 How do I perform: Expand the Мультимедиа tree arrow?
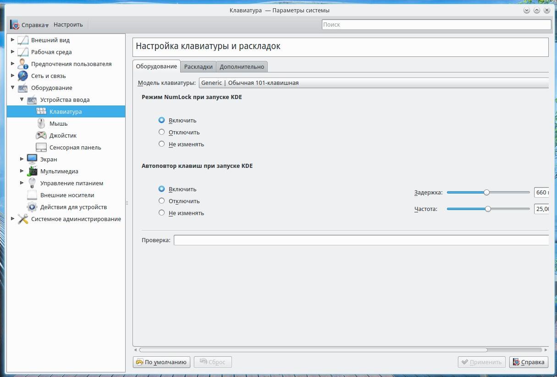pyautogui.click(x=22, y=171)
